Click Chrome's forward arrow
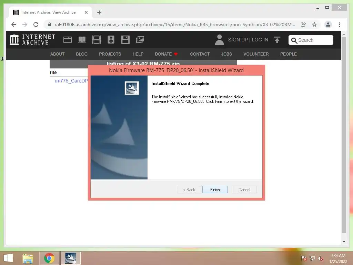The width and height of the screenshot is (353, 265). [x=25, y=24]
